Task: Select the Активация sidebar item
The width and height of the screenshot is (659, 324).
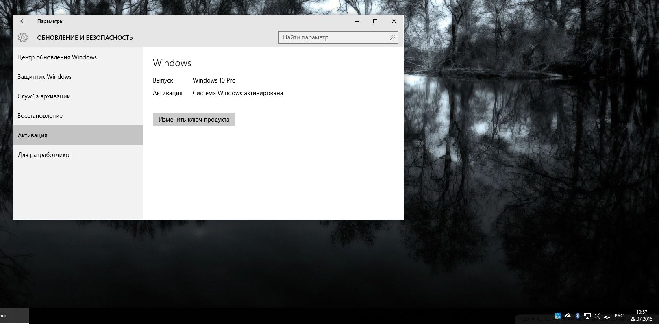Action: (x=33, y=135)
